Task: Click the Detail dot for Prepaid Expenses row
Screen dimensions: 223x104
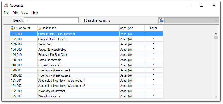Action: pos(154,64)
